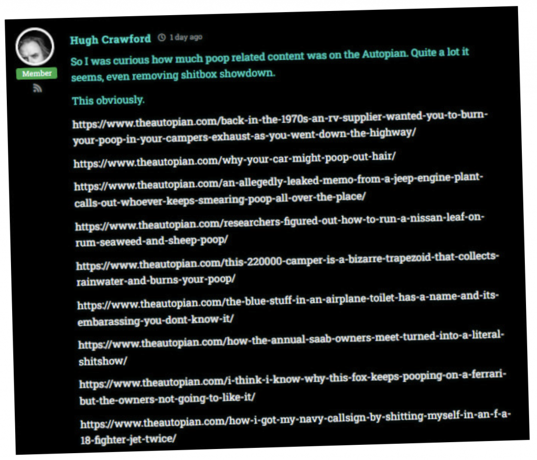This screenshot has width=537, height=460.
Task: Open the navy callsign fighter jet link
Action: tap(295, 427)
